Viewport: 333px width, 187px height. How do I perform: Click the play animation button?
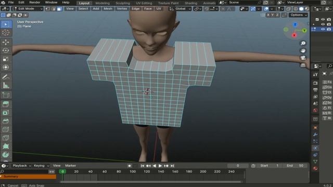tap(160, 166)
